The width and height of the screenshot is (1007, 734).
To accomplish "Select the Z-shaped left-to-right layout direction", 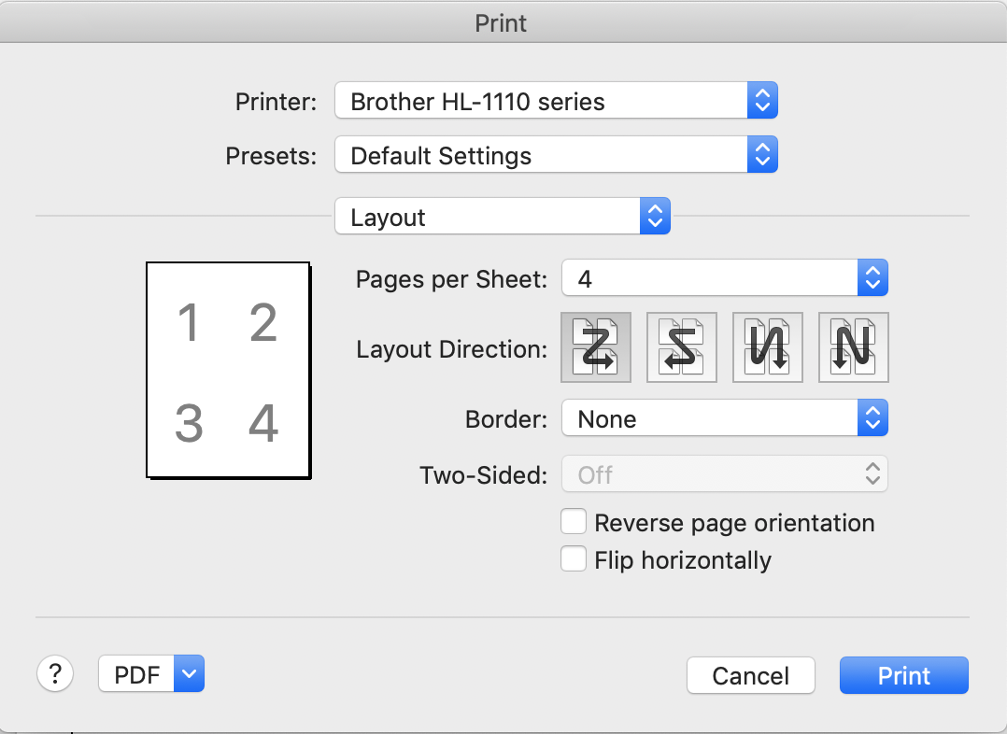I will coord(596,347).
